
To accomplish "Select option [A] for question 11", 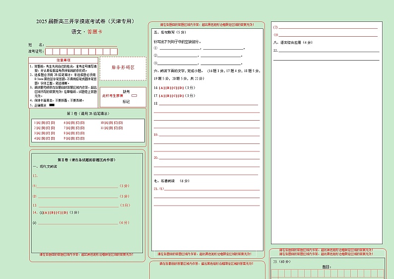I will [x=106, y=128].
